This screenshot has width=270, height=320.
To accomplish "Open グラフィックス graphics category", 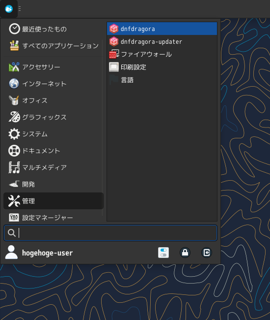I will 54,117.
